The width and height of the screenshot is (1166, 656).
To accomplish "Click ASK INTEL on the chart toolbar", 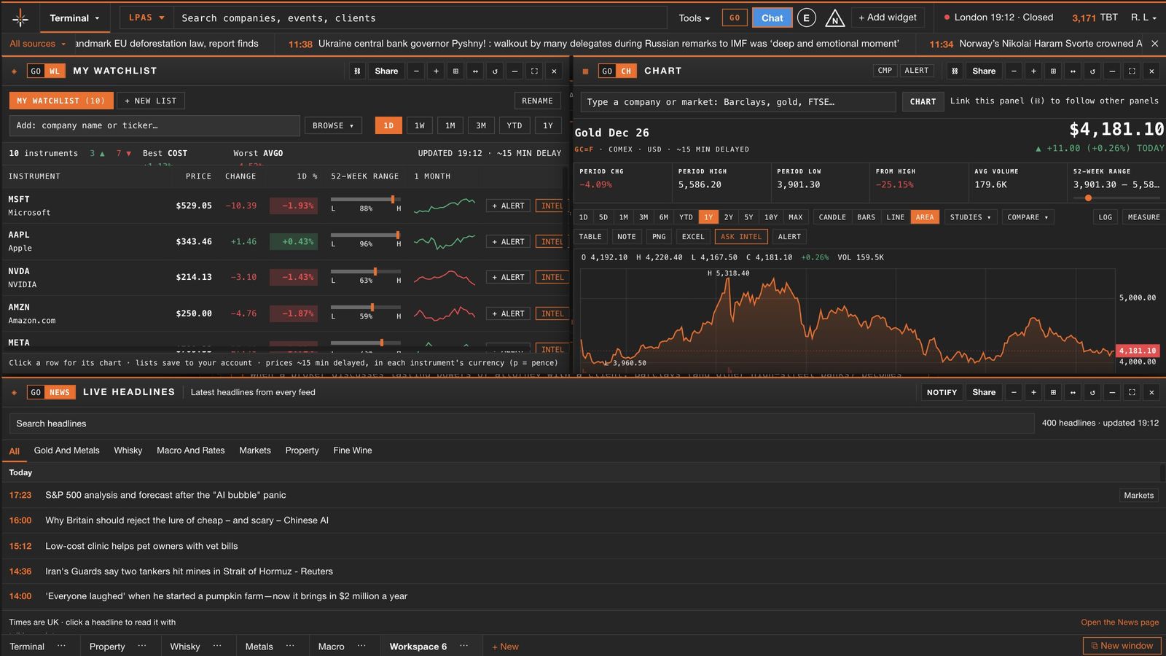I will [741, 237].
